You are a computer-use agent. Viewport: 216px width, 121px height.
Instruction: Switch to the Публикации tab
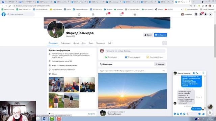coord(53,43)
